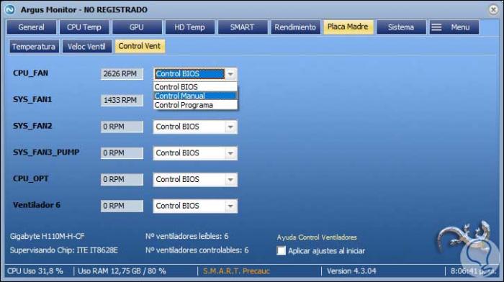Viewport: 504px width, 282px height.
Task: Open the hamburger Menu button
Action: click(454, 27)
